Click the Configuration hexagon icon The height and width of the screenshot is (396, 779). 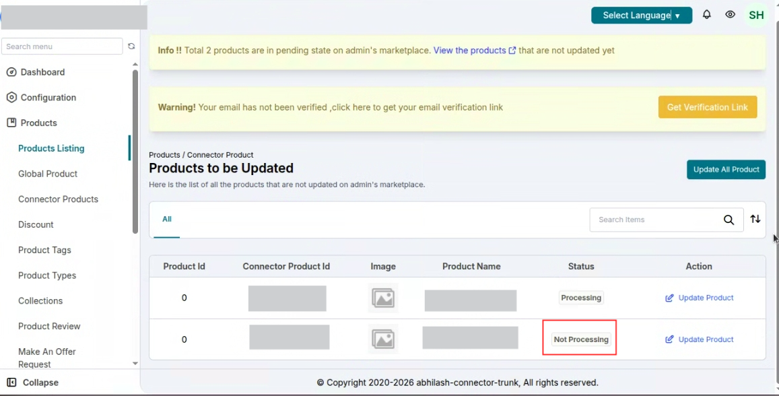11,98
